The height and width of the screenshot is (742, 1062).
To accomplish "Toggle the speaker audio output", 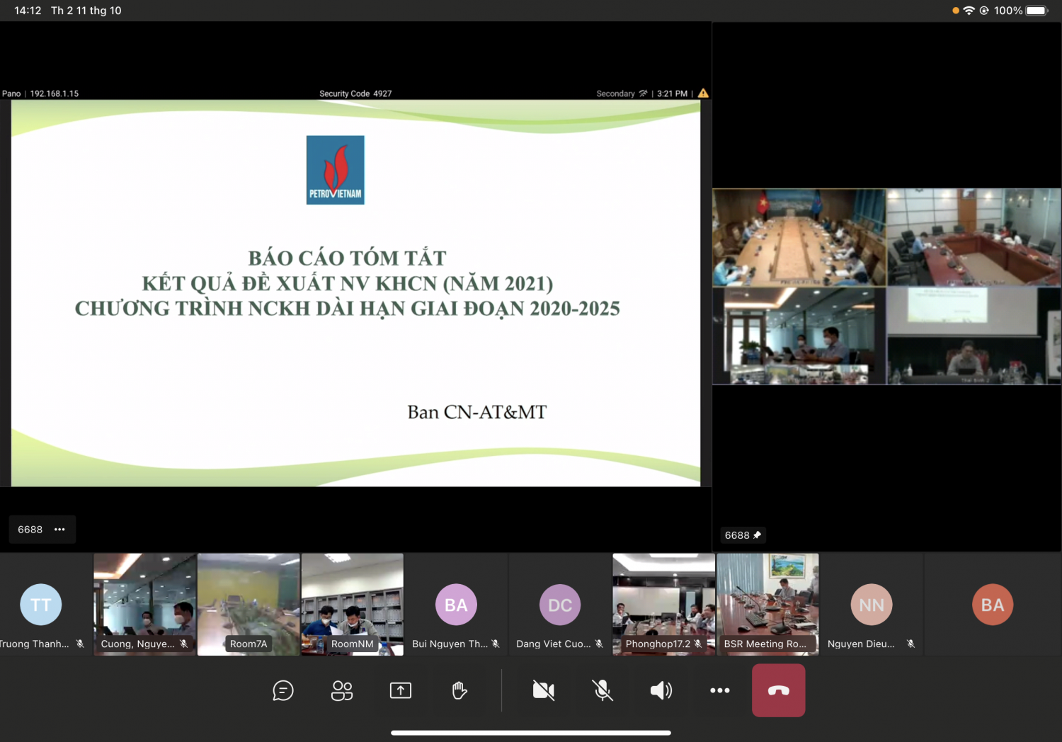I will pos(661,690).
